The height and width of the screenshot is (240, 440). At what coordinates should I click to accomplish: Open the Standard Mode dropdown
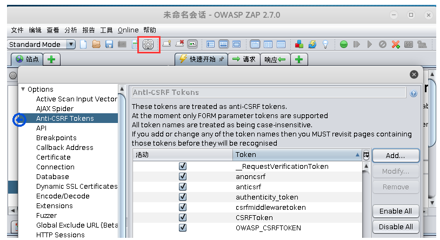pos(41,44)
